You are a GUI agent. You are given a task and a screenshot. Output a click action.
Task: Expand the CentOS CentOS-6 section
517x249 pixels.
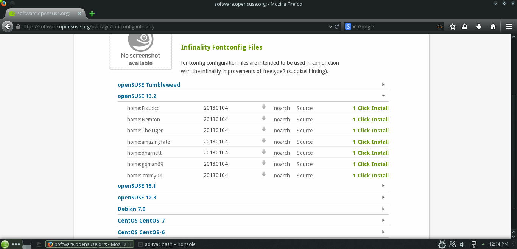pos(253,232)
